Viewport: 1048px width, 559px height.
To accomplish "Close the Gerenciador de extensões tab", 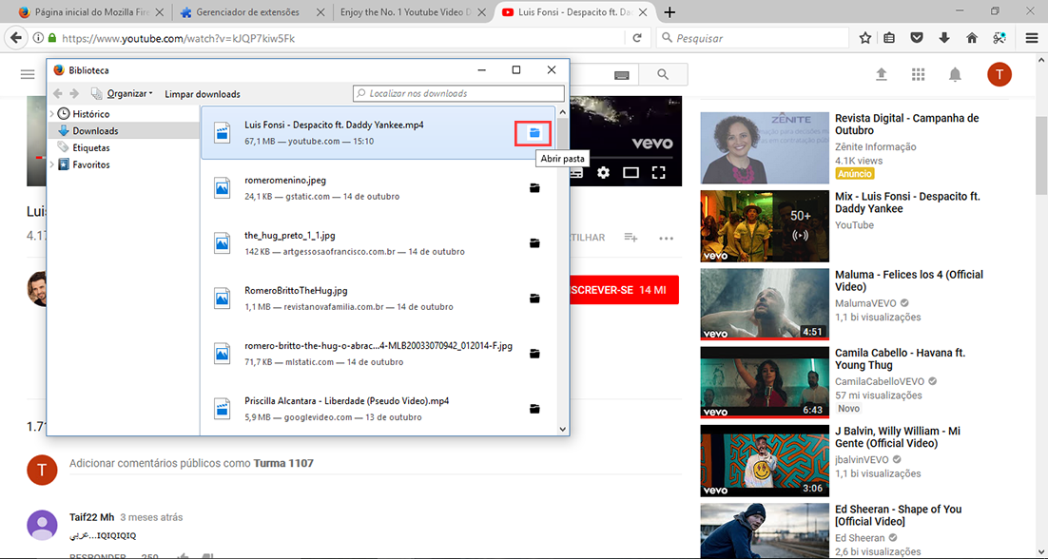I will (x=320, y=12).
